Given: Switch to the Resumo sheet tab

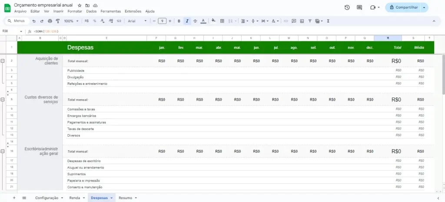Looking at the screenshot, I should tap(128, 198).
